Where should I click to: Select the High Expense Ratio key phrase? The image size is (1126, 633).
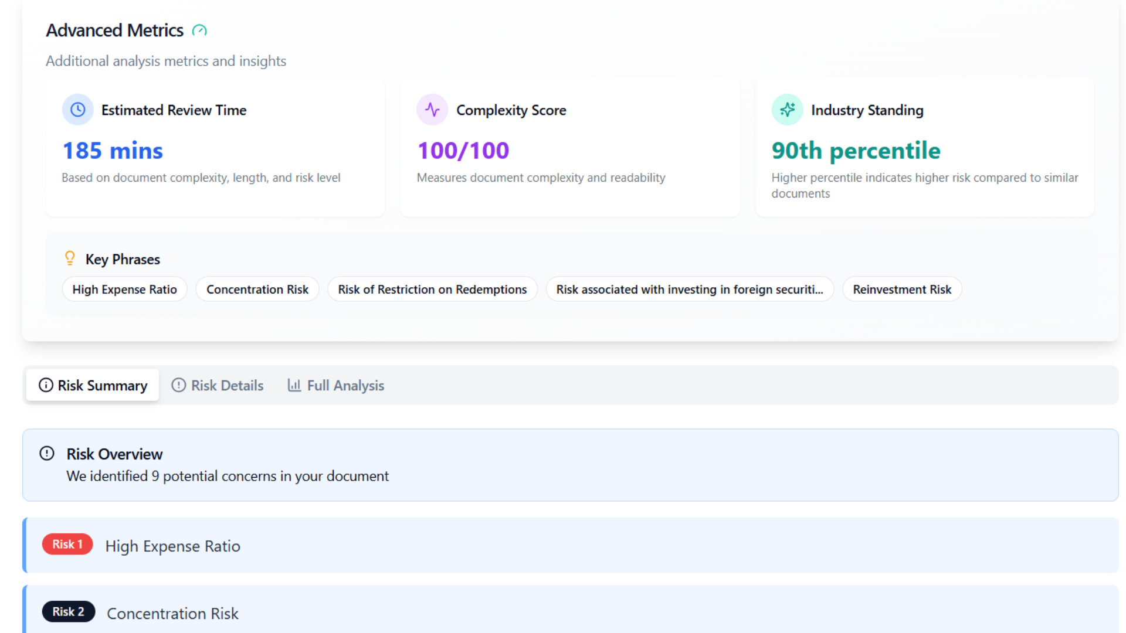(124, 290)
